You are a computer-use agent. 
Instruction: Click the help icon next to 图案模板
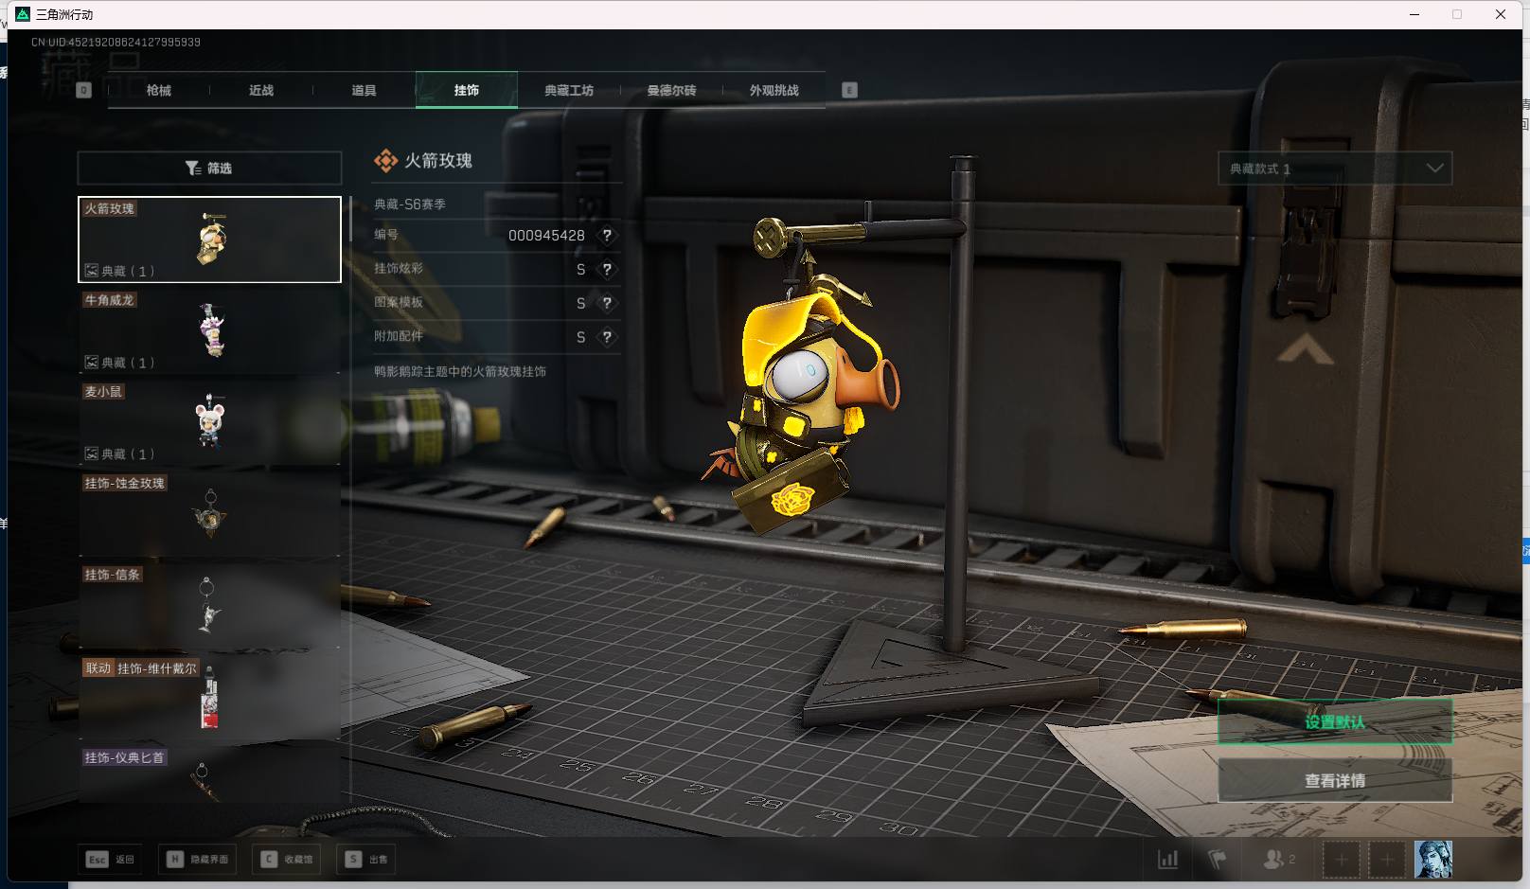(607, 303)
